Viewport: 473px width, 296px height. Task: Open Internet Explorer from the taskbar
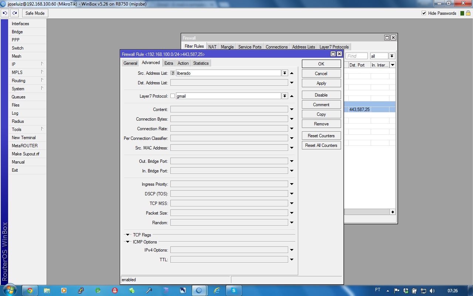[217, 290]
